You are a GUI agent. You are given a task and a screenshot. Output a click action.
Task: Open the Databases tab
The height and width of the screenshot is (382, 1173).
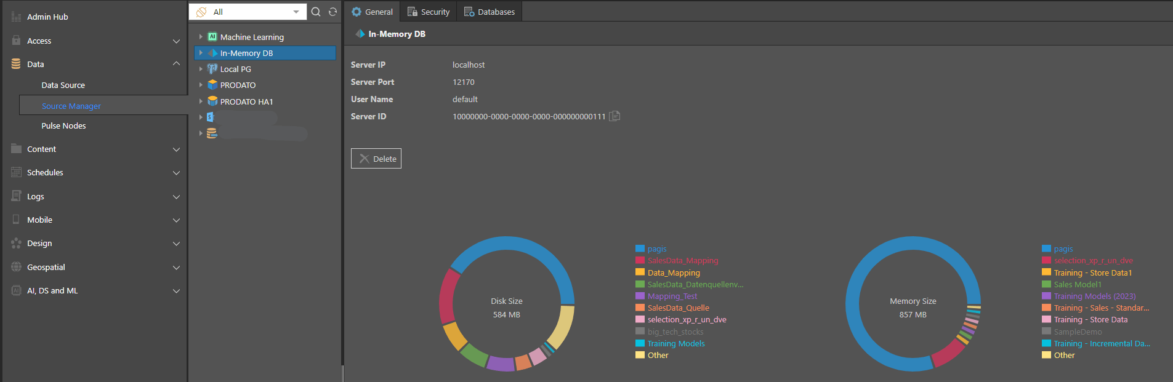[x=490, y=12]
